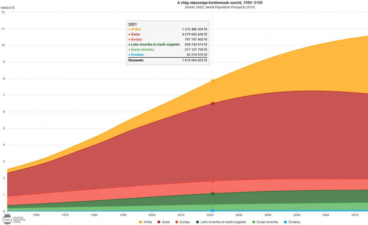Click the dark red Ázsia data marker at 2021
Screen dimensions: 368x225
point(213,103)
